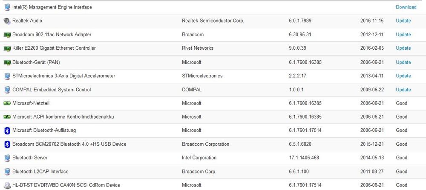Update the Bluetooth-Gerät (PAN) driver

tap(403, 62)
